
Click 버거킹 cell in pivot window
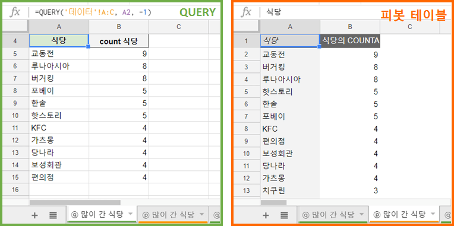click(x=290, y=67)
